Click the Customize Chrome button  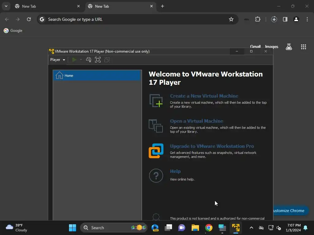(291, 211)
